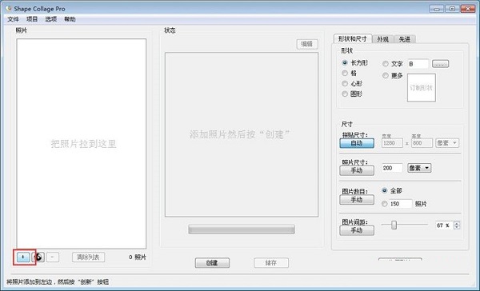Open the 项目 menu

click(32, 19)
